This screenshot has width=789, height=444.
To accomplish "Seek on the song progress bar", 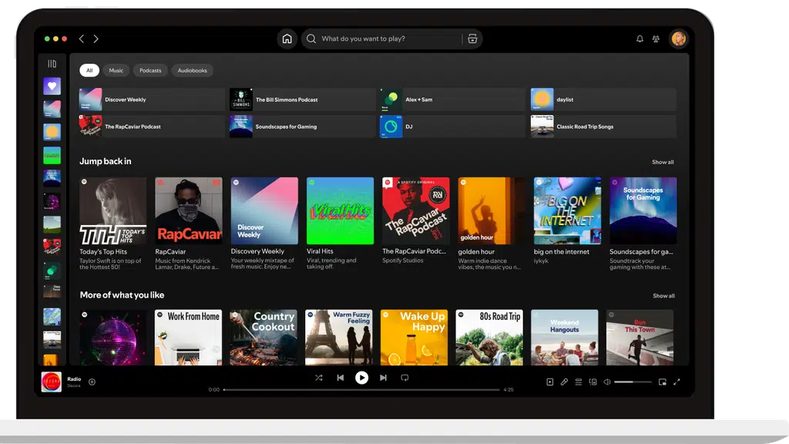I will tap(361, 389).
